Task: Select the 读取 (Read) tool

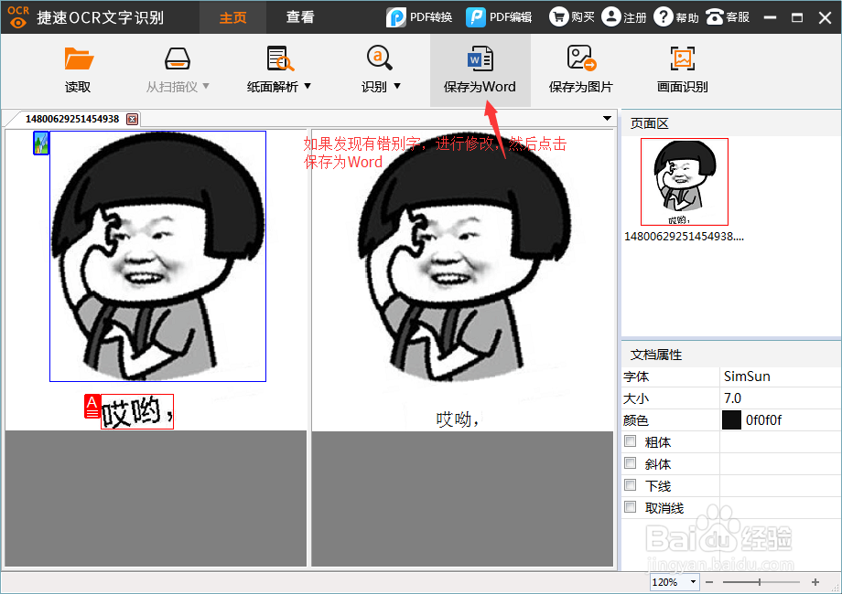Action: pos(78,70)
